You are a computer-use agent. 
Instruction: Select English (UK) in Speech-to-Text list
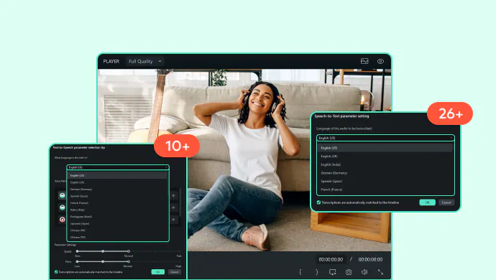tap(385, 156)
